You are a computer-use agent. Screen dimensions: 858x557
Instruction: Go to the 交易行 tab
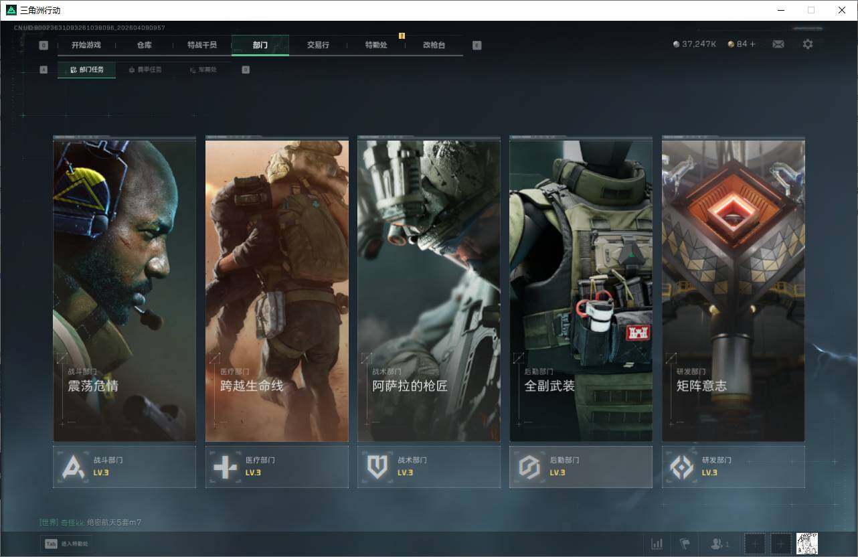coord(318,45)
